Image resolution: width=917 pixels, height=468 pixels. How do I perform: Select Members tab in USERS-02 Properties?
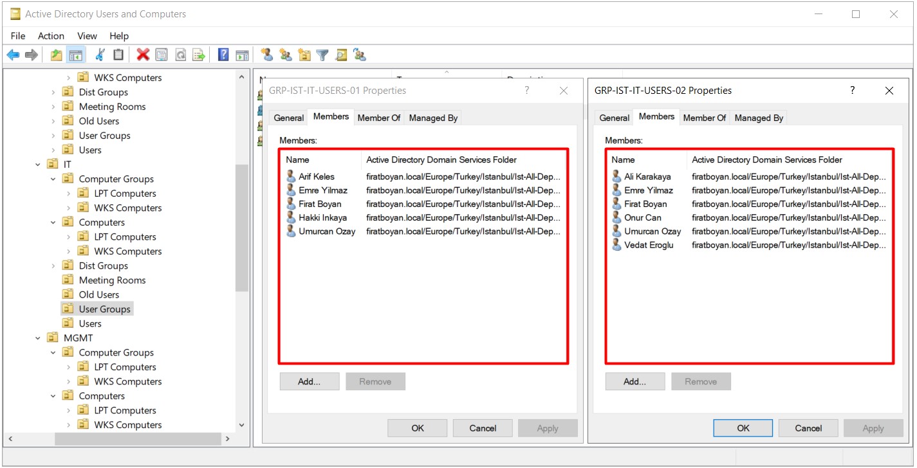tap(656, 116)
